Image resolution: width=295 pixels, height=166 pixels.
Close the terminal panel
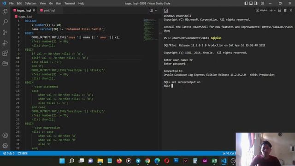(x=291, y=10)
